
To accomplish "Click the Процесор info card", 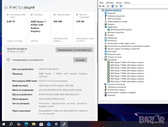I will 39,28.
